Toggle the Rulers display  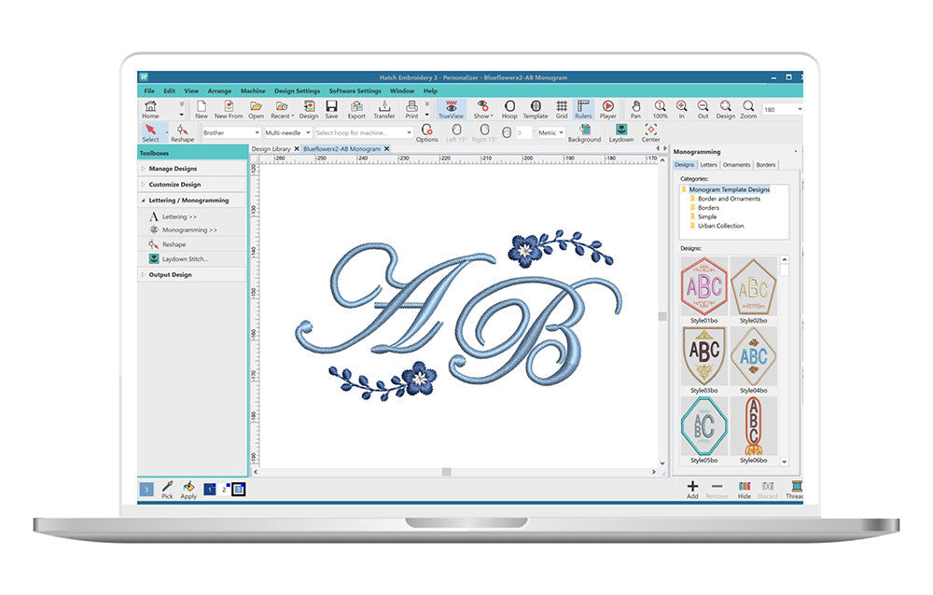coord(583,109)
